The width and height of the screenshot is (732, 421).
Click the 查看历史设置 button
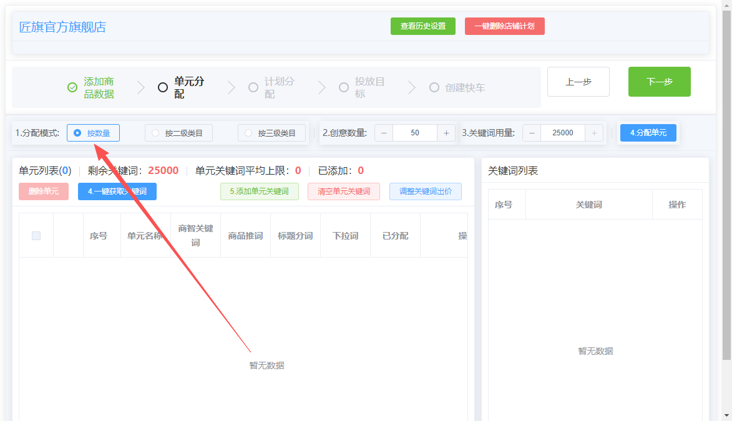tap(423, 26)
